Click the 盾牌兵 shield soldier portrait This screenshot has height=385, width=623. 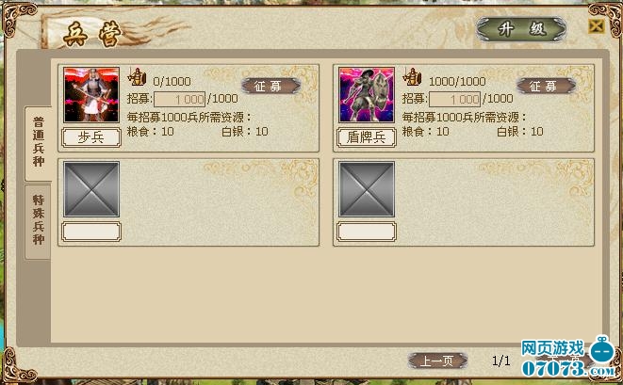click(367, 94)
